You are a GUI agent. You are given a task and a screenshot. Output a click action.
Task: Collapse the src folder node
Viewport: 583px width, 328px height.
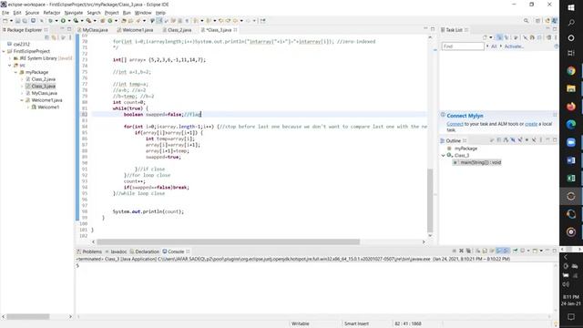coord(10,66)
